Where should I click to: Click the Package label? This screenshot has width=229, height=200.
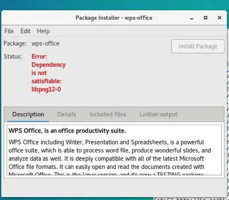point(15,44)
